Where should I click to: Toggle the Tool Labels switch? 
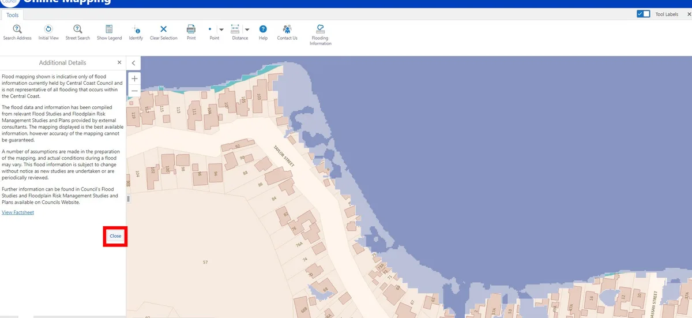point(644,14)
